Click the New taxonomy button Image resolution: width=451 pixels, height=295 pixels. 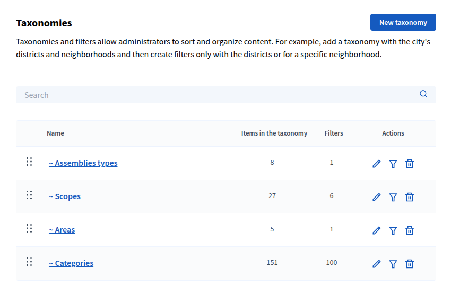coord(403,22)
